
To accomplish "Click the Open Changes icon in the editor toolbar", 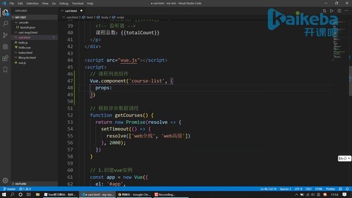I will coord(324,11).
